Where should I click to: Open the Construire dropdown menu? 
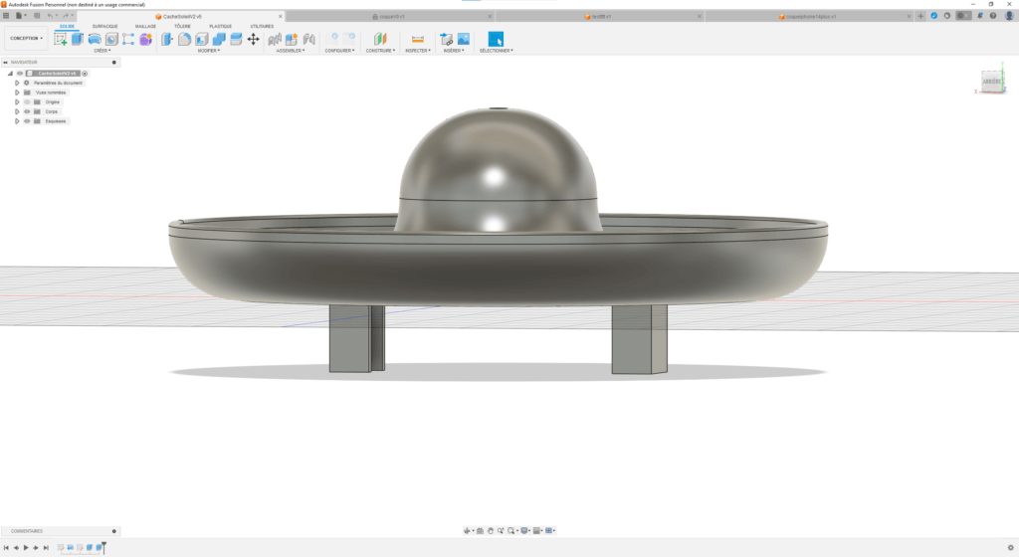pyautogui.click(x=380, y=51)
